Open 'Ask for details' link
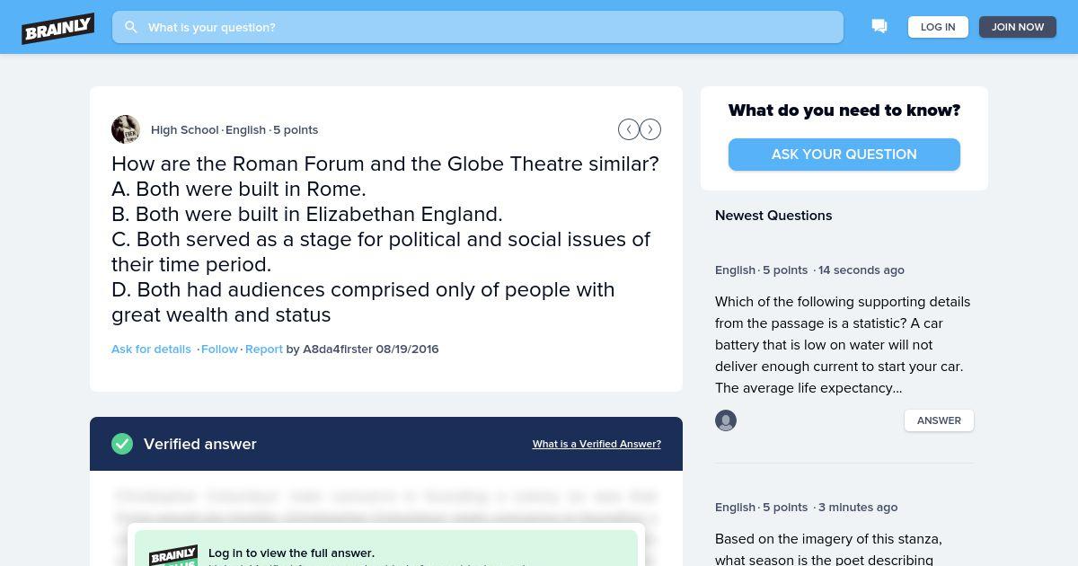Screen dimensions: 1078x566 click(x=151, y=349)
